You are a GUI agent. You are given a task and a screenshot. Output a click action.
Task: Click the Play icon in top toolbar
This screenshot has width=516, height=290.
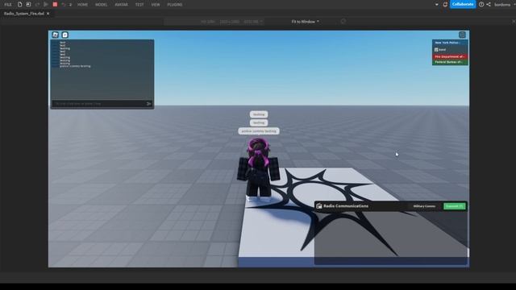coord(46,5)
